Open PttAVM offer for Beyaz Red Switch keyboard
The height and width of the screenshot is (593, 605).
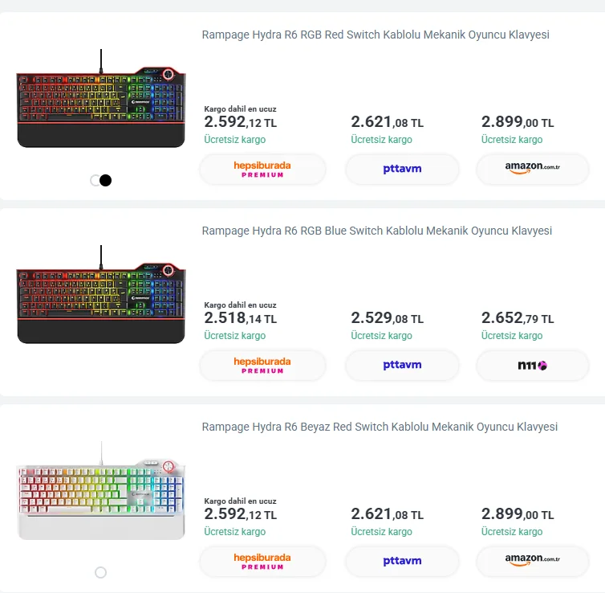(402, 561)
